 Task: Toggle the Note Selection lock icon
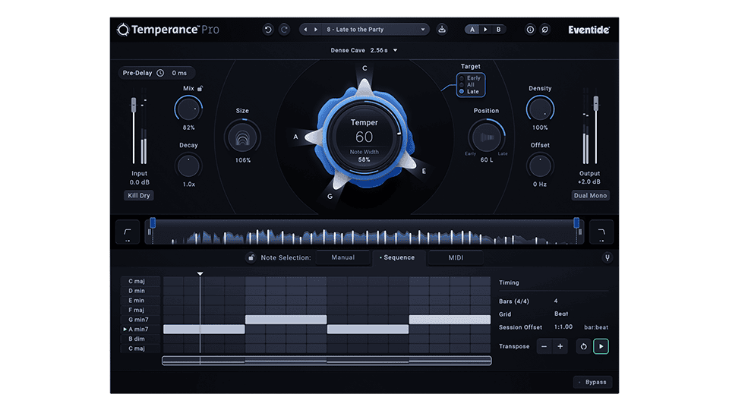pos(251,257)
